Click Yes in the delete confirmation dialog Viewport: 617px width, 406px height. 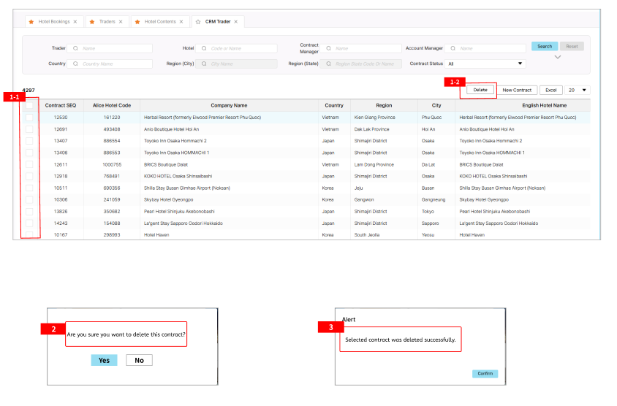[x=104, y=360]
